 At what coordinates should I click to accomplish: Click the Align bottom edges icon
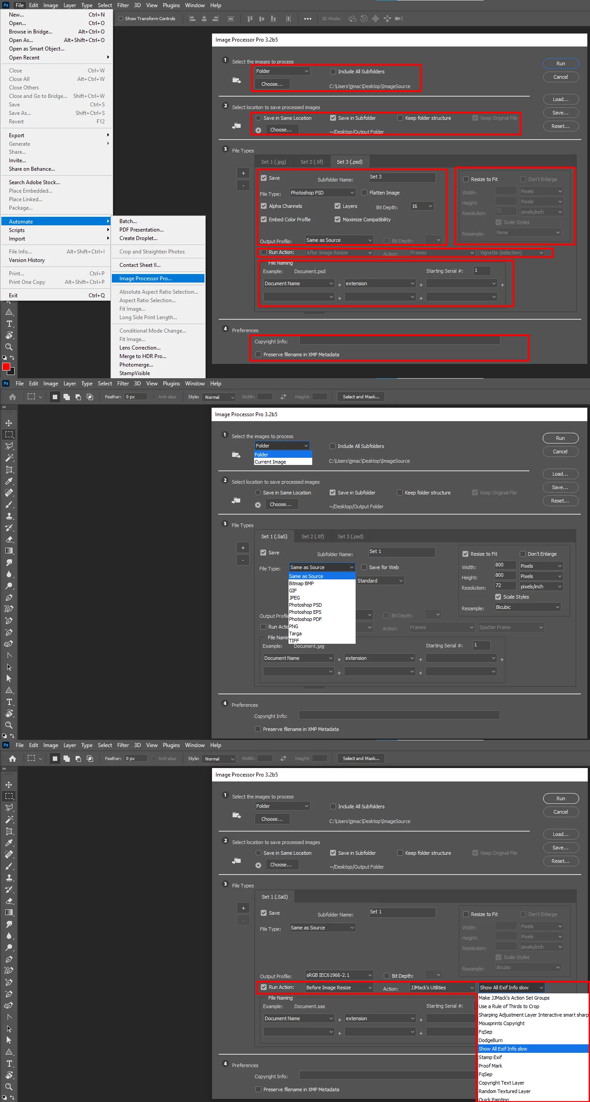(273, 19)
